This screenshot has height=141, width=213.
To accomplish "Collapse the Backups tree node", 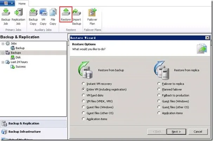I will (x=3, y=53).
